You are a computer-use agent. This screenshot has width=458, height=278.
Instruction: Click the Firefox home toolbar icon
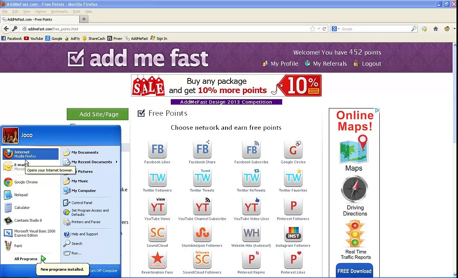click(x=436, y=29)
